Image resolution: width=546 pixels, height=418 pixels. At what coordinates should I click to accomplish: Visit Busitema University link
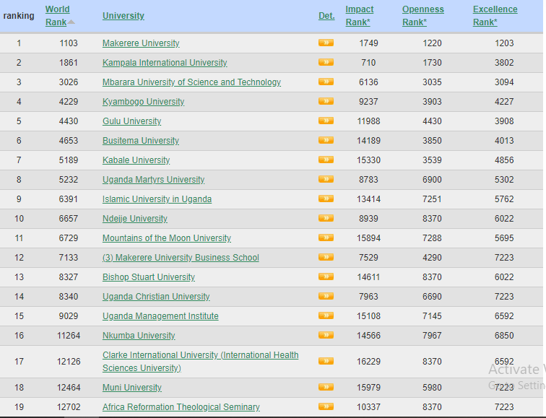(x=141, y=141)
